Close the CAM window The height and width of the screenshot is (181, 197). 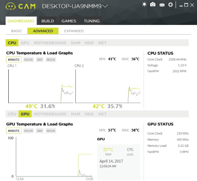192,5
